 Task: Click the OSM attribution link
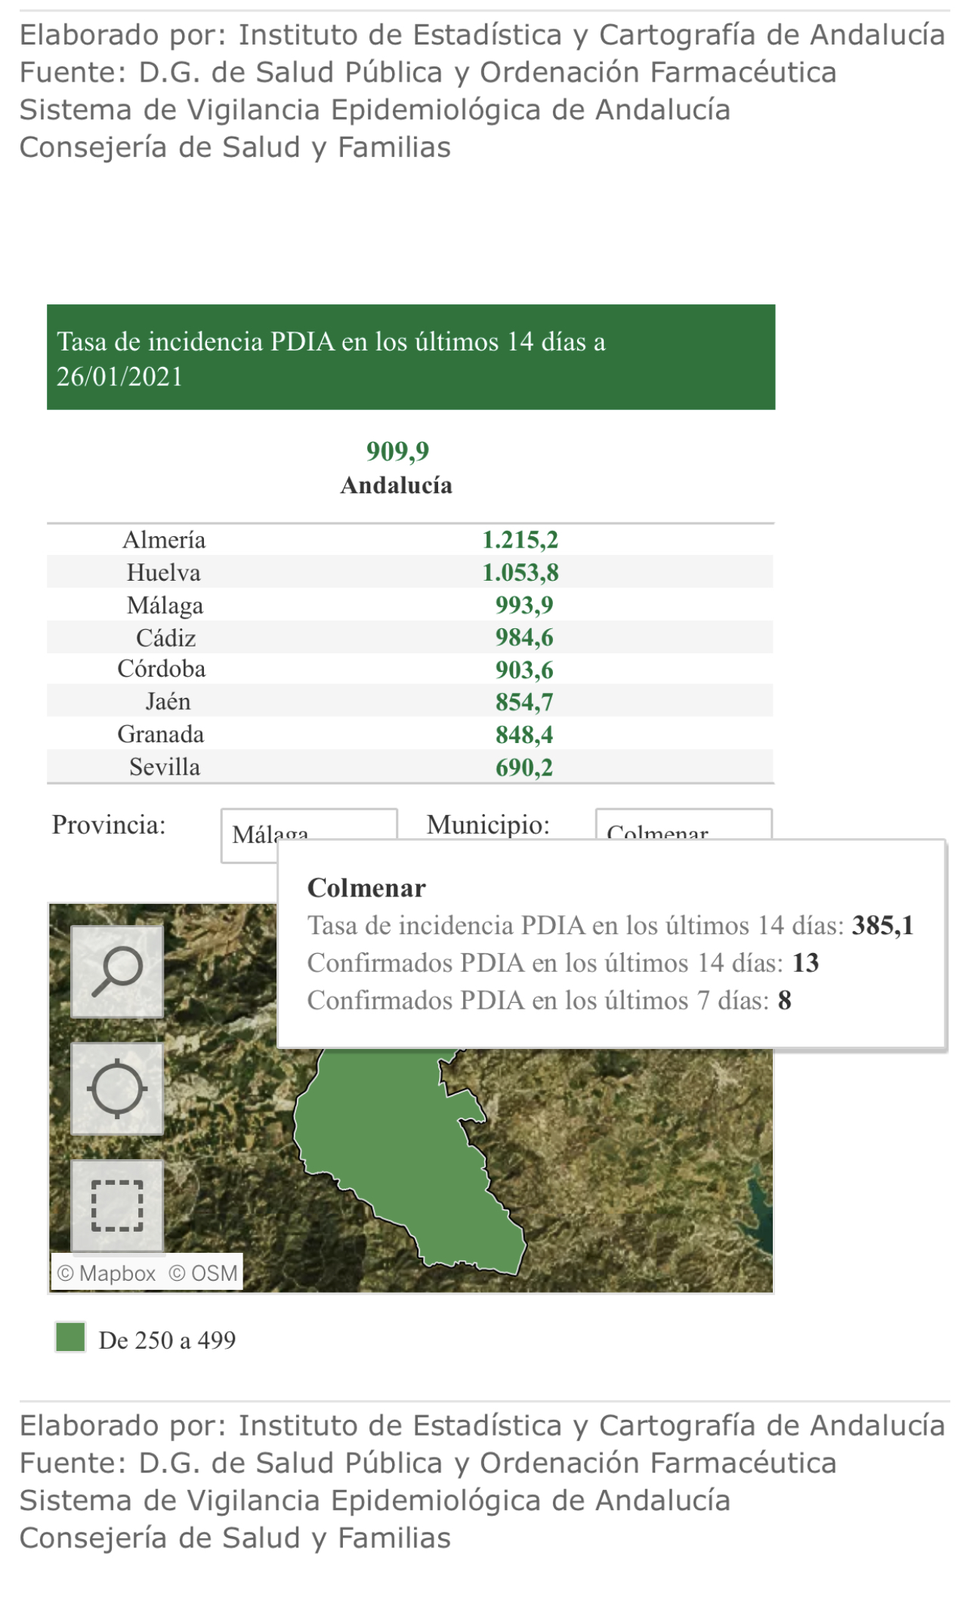tap(203, 1273)
